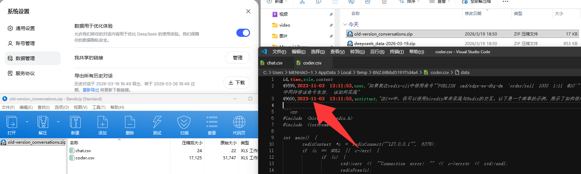Open the 新建 dropdown in Explorer toolbar
Viewport: 581px width, 174px height.
(x=277, y=2)
